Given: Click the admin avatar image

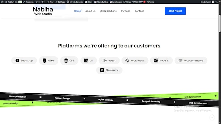Looking at the screenshot, I should (213, 2).
